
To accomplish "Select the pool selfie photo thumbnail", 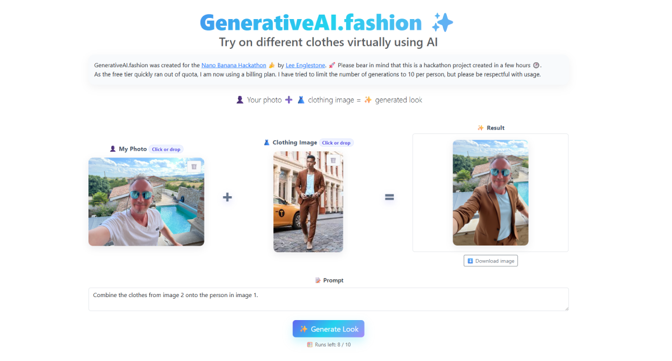I will pos(146,202).
